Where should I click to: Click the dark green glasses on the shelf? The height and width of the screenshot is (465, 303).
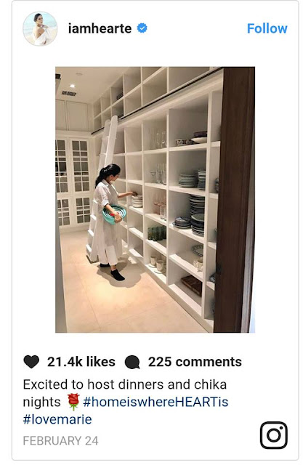(x=157, y=233)
